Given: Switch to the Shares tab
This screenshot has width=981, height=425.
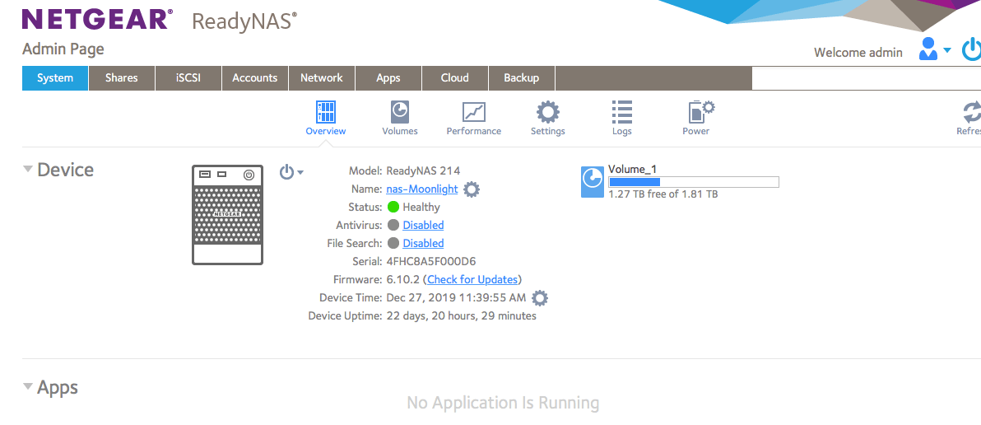Looking at the screenshot, I should pyautogui.click(x=121, y=78).
